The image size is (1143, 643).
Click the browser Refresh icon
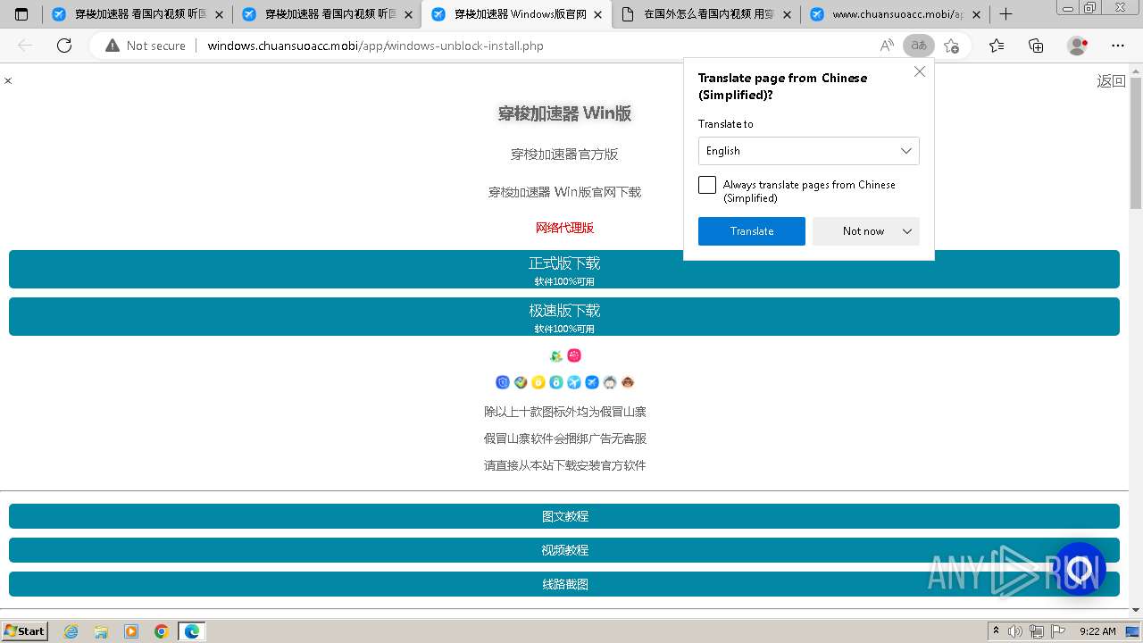coord(64,46)
